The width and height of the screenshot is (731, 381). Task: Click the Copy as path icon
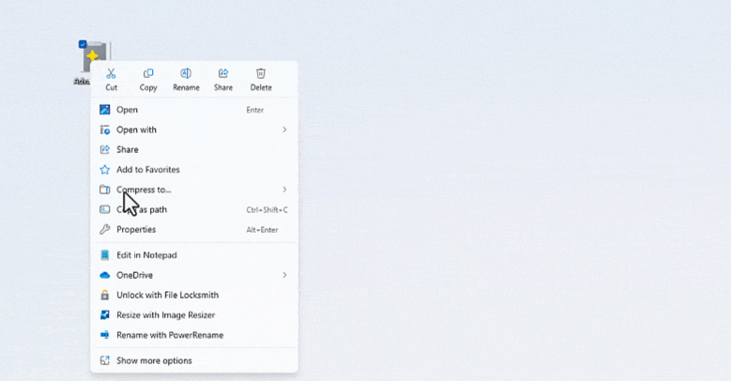click(105, 210)
